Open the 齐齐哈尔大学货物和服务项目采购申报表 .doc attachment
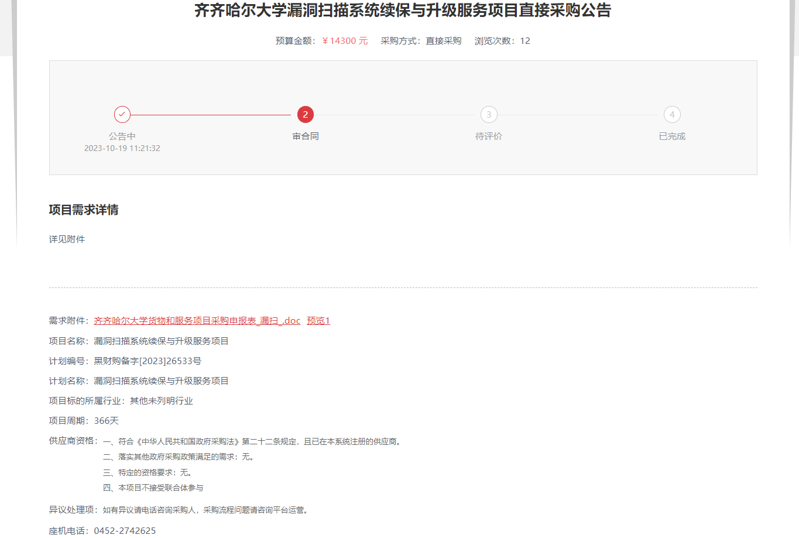 pos(197,321)
